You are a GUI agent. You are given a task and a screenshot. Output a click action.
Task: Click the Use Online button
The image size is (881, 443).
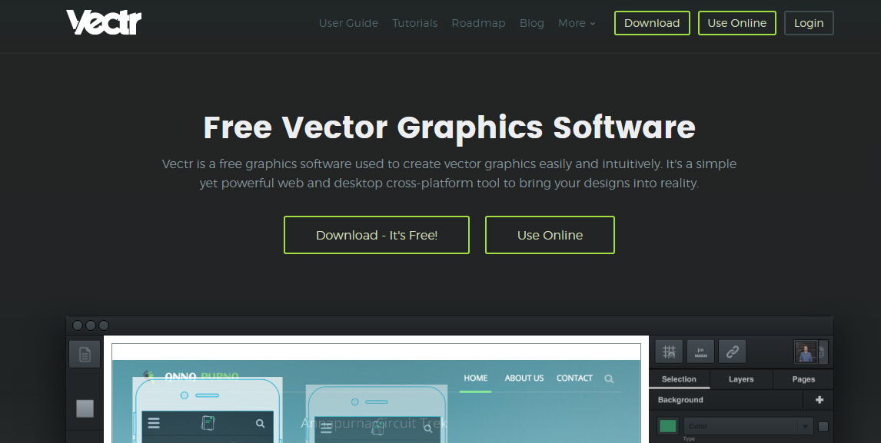550,235
